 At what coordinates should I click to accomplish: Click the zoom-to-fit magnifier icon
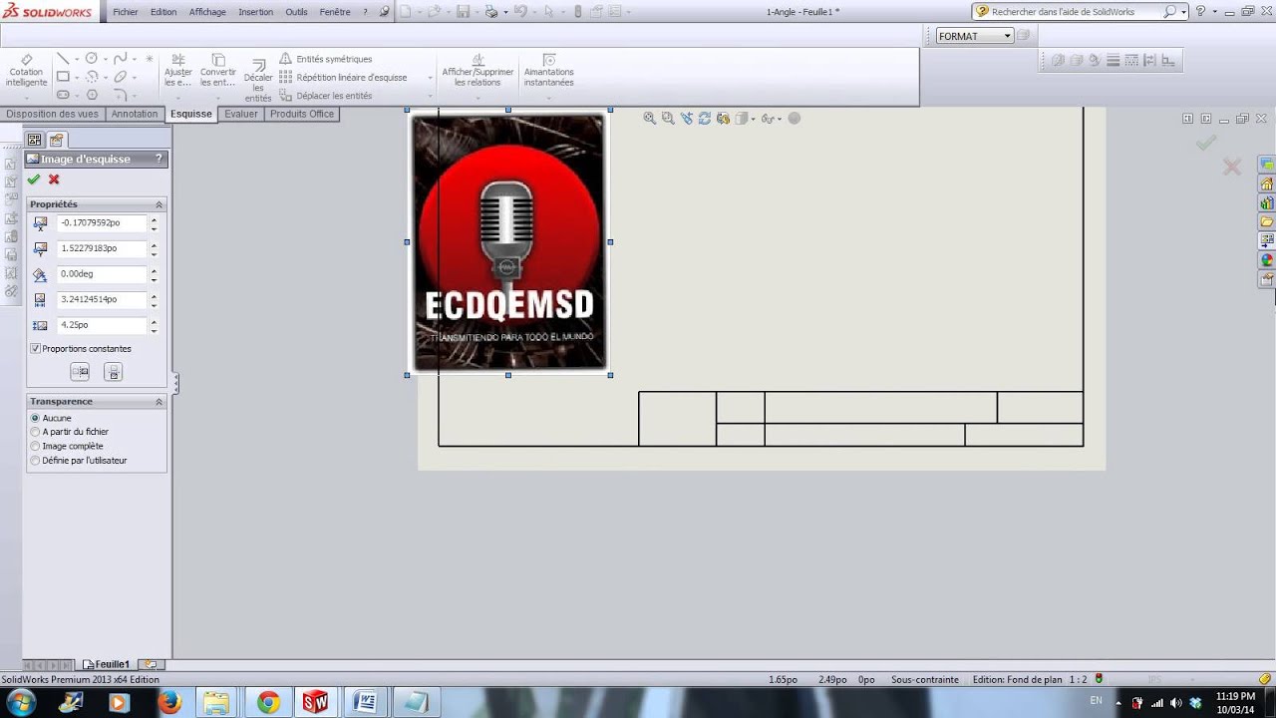click(650, 118)
